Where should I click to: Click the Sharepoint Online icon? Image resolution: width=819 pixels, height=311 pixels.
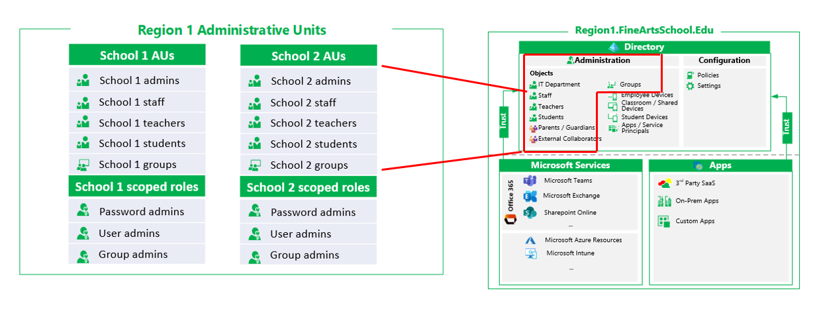pyautogui.click(x=530, y=212)
